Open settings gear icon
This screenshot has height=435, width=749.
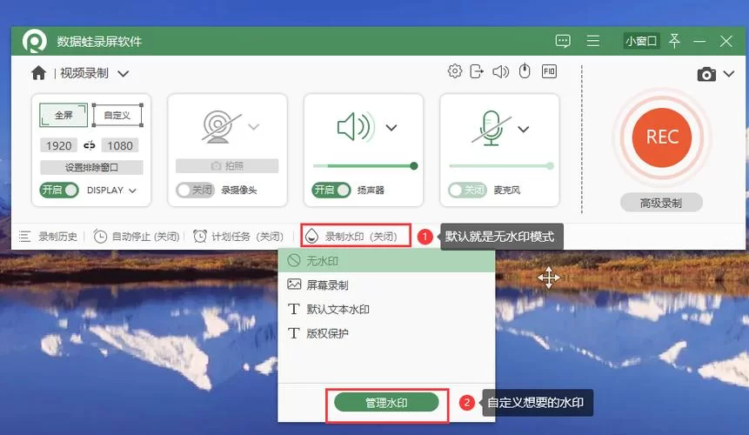coord(455,71)
